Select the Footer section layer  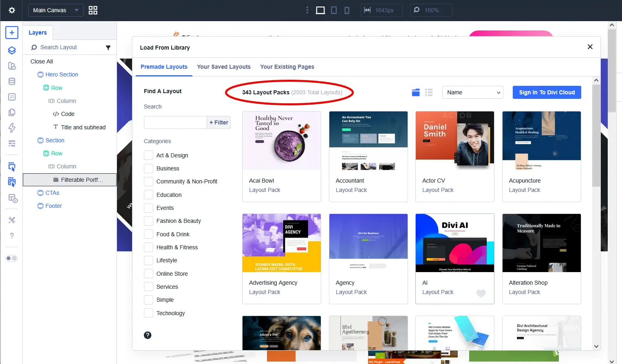click(x=53, y=206)
